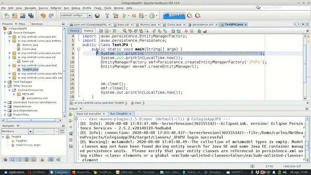This screenshot has height=175, width=311.
Task: Select TestJPA.java in the Projects tree
Action: (30, 70)
